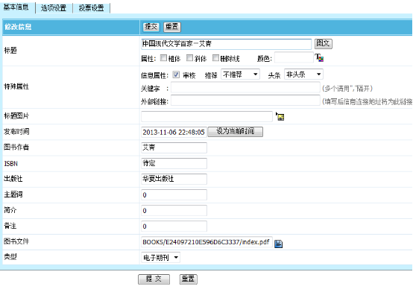The height and width of the screenshot is (292, 413).
Task: Click the 外部链接 external link field
Action: point(245,101)
